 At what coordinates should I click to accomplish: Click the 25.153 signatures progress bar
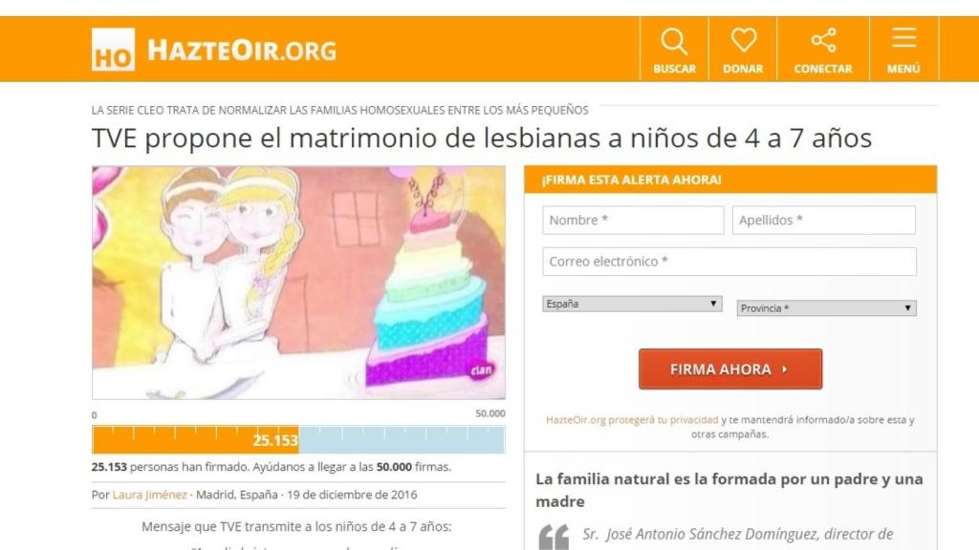298,439
